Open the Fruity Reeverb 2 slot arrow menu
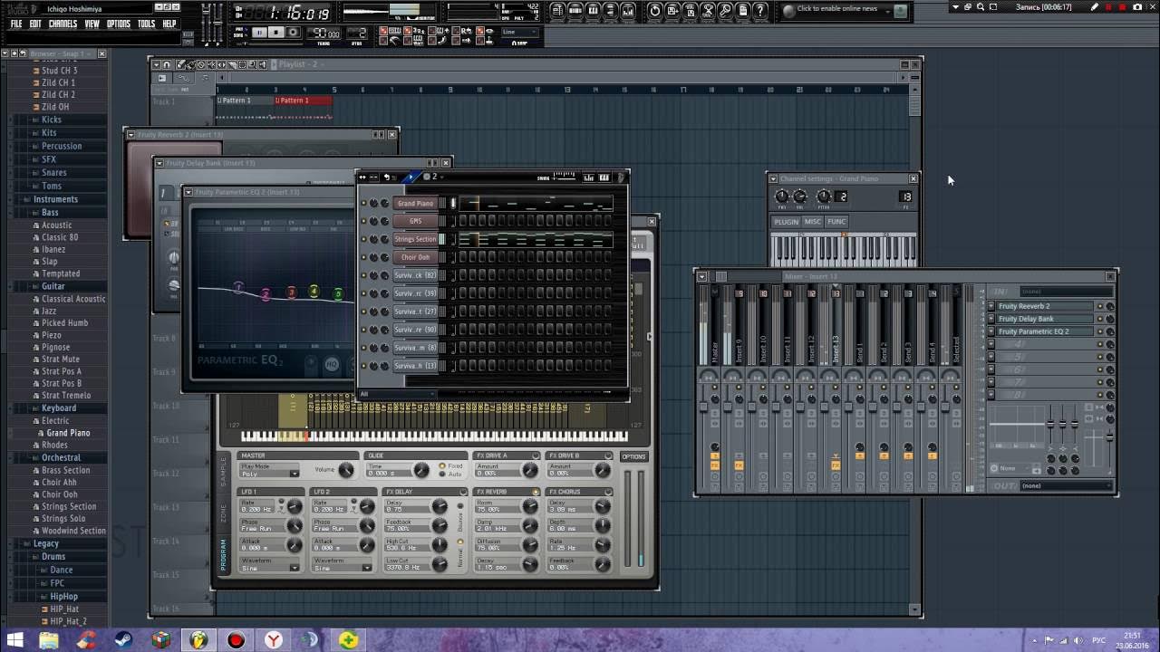Viewport: 1160px width, 652px height. tap(991, 306)
